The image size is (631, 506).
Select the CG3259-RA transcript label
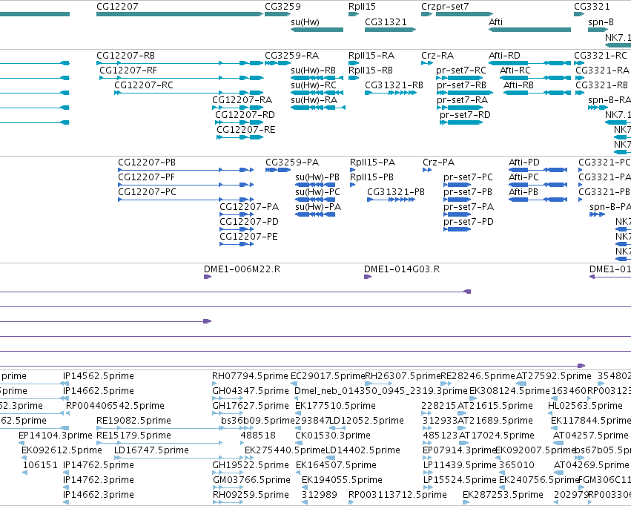pyautogui.click(x=291, y=56)
